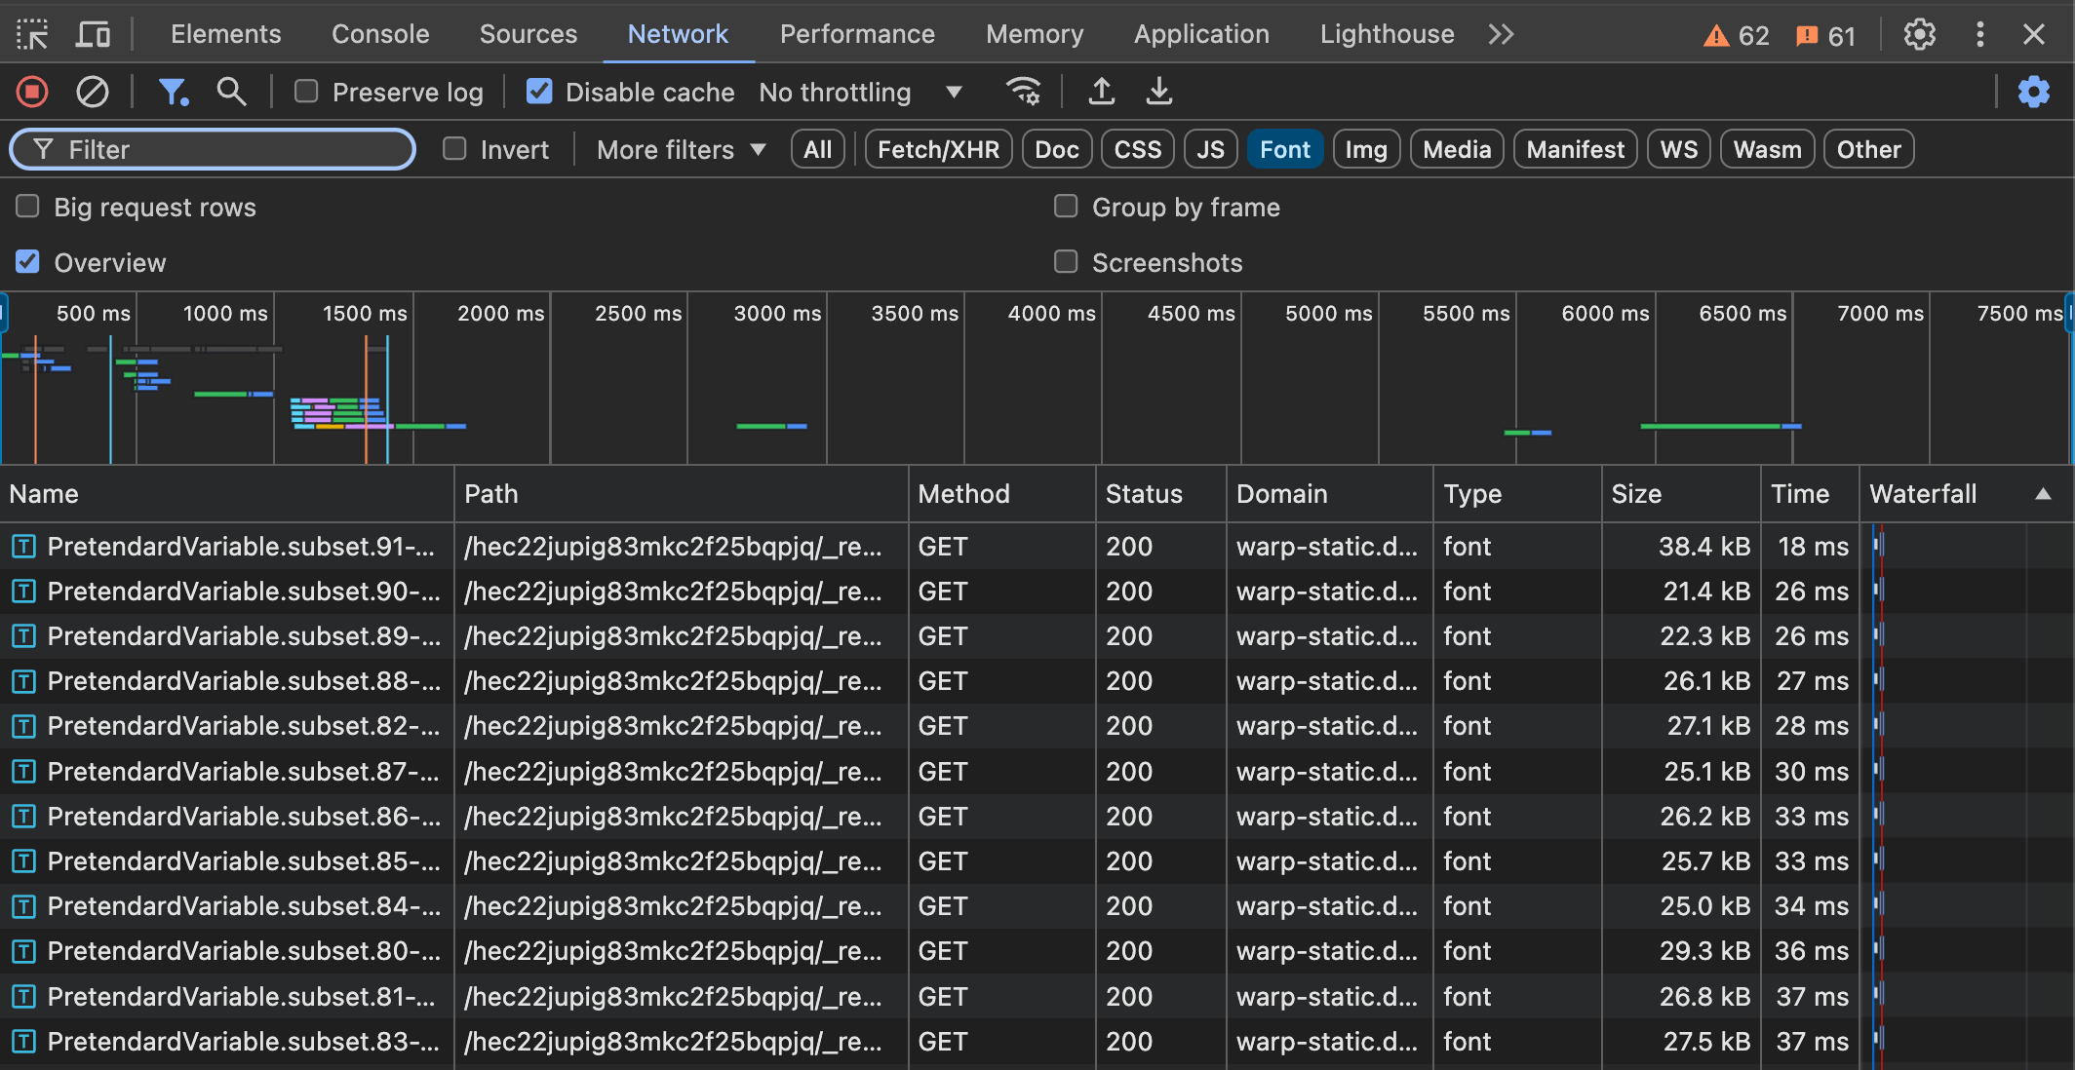Toggle the device toolbar icon
The width and height of the screenshot is (2075, 1070).
pyautogui.click(x=93, y=35)
